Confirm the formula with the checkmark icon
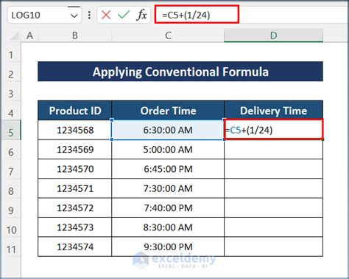 tap(124, 15)
